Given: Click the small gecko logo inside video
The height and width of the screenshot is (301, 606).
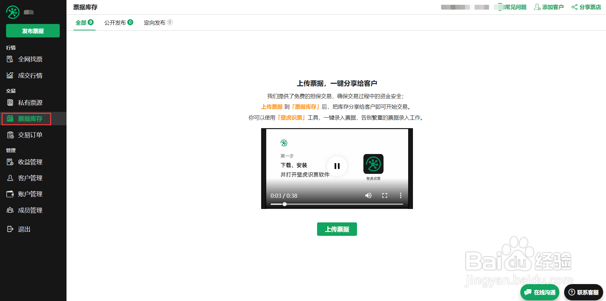Looking at the screenshot, I should point(284,143).
